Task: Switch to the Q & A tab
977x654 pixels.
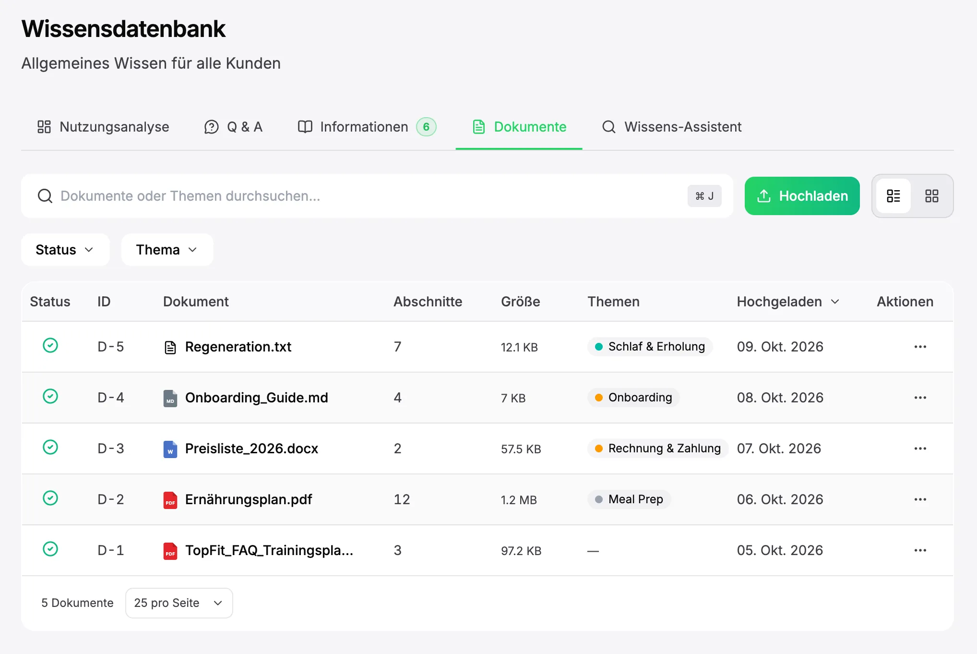Action: click(233, 127)
